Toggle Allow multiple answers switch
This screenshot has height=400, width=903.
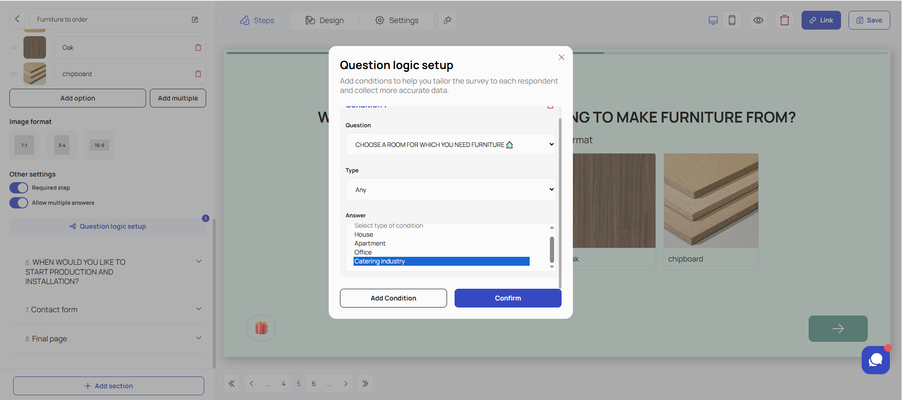coord(19,203)
